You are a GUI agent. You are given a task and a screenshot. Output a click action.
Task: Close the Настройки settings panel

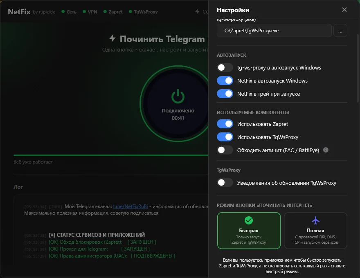tap(344, 10)
